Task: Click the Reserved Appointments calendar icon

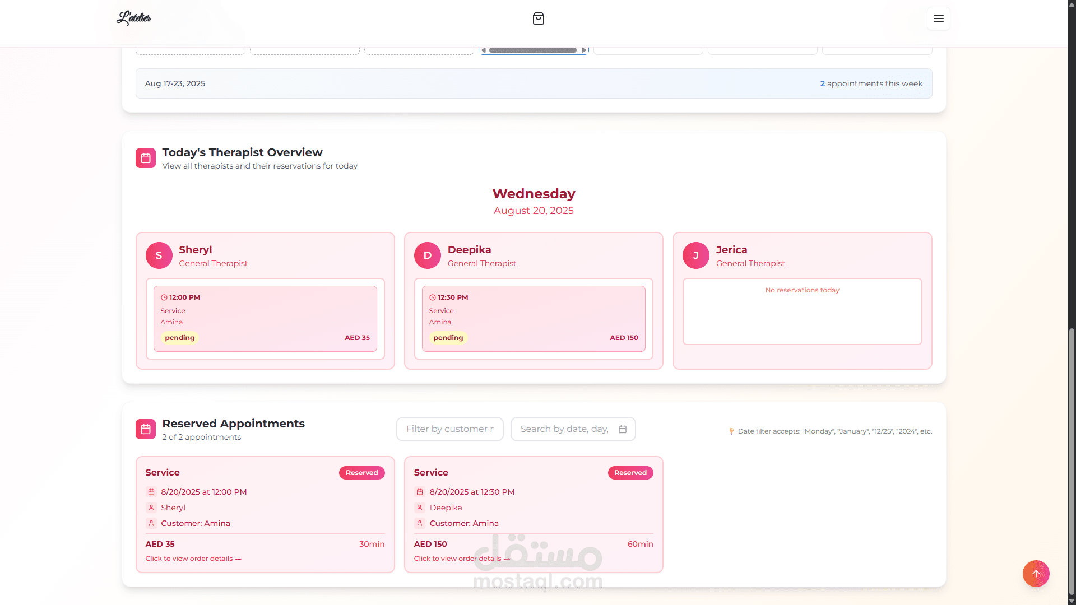Action: tap(146, 429)
